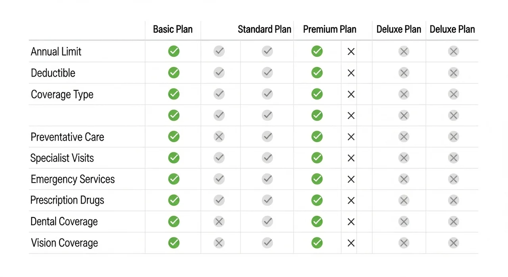Select the Premium Plan column header
Viewport: 508px width, 277px height.
[x=329, y=29]
